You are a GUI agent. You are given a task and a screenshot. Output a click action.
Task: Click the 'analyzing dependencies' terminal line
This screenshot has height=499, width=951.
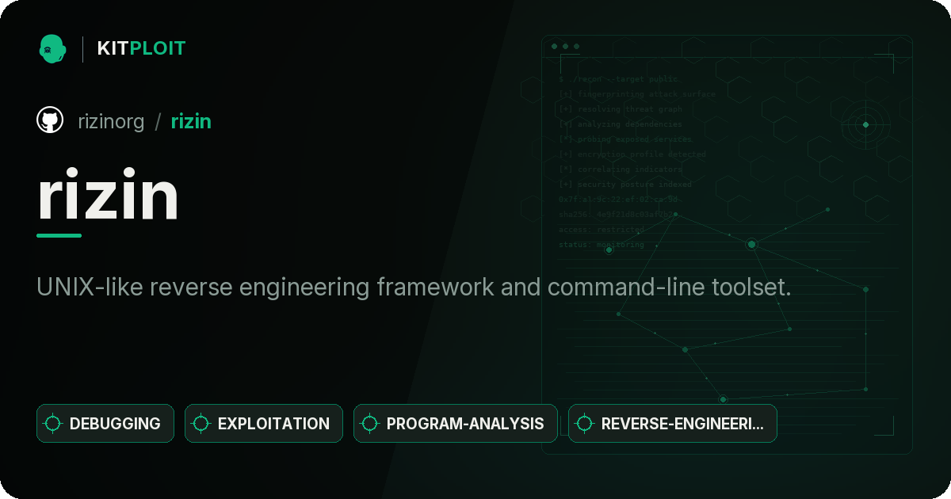(x=620, y=124)
